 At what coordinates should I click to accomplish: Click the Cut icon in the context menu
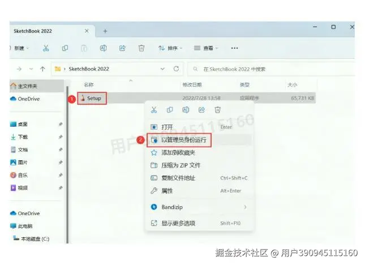point(154,110)
